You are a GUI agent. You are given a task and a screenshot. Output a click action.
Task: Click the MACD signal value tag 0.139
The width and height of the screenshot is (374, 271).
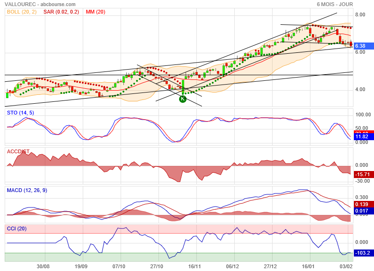[363, 204]
